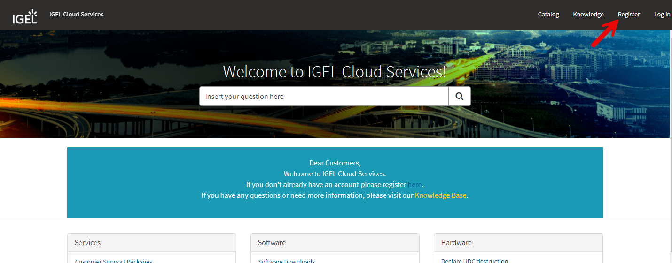Viewport: 672px width, 263px height.
Task: Click Log in at top right
Action: coord(662,15)
